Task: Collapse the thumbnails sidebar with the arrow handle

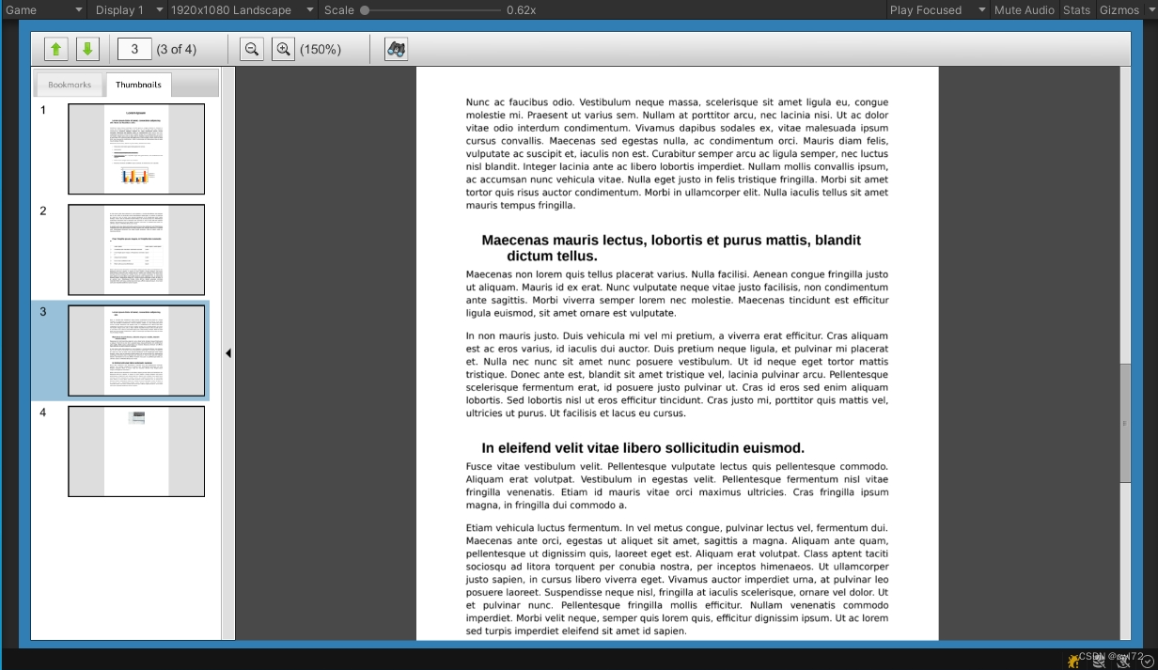Action: (228, 352)
